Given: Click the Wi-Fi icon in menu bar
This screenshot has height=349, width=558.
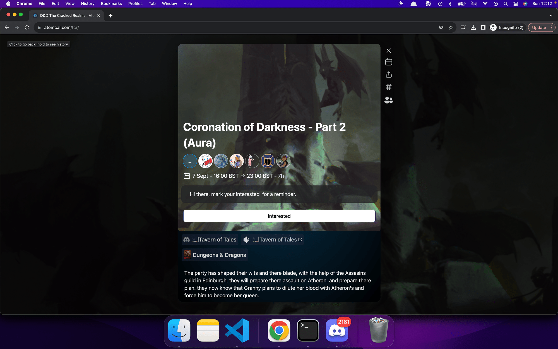Looking at the screenshot, I should 485,4.
